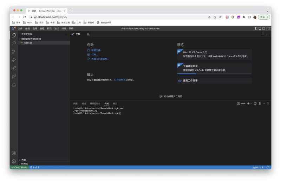Screen dimensions: 281x182
Task: Open the Extensions view
Action: [x=14, y=68]
